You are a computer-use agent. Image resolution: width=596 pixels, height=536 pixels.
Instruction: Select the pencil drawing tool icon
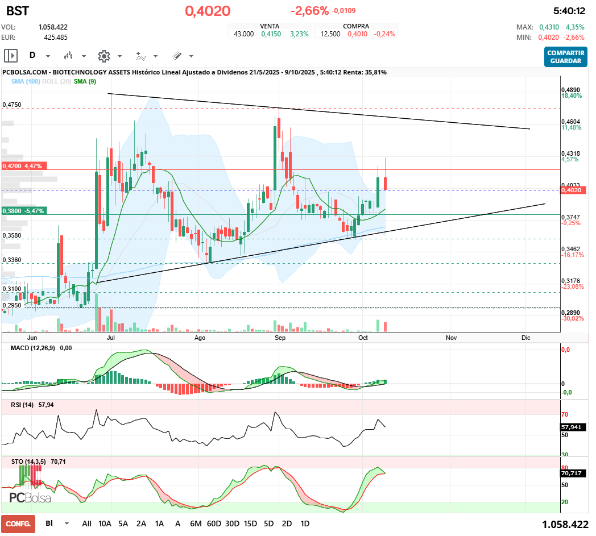point(177,56)
